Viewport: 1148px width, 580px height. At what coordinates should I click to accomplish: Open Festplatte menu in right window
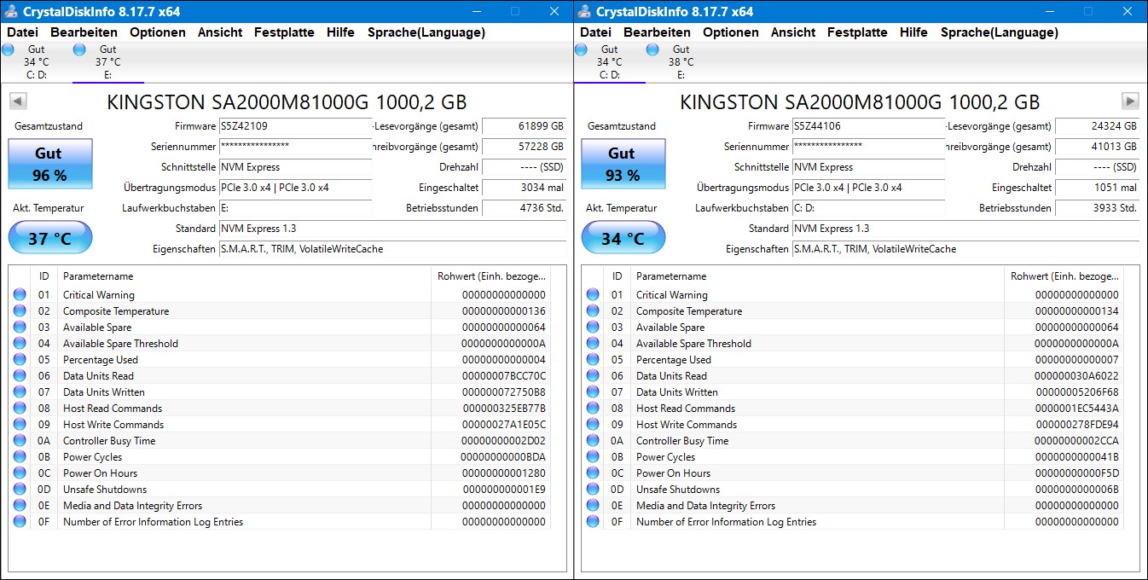point(857,32)
